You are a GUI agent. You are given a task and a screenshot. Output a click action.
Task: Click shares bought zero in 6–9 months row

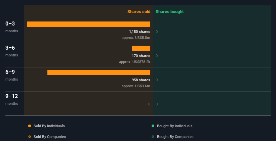point(157,80)
